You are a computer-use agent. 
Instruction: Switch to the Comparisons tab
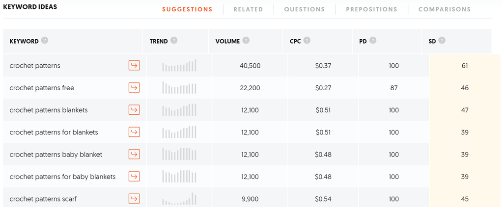coord(445,9)
